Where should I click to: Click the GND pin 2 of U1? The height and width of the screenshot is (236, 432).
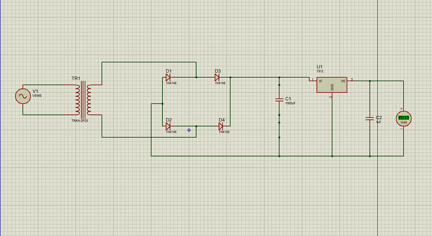tap(332, 96)
